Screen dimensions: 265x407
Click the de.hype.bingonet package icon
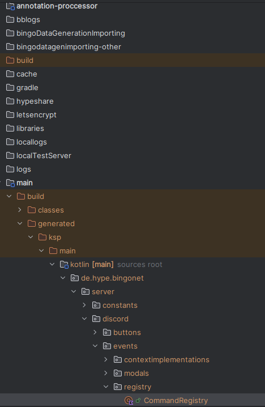[75, 278]
